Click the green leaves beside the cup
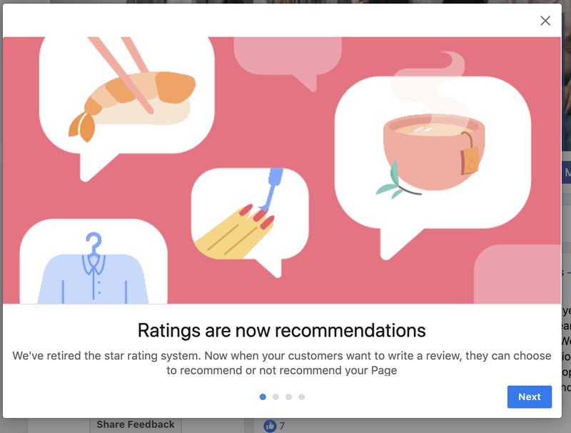The image size is (571, 433). 391,182
